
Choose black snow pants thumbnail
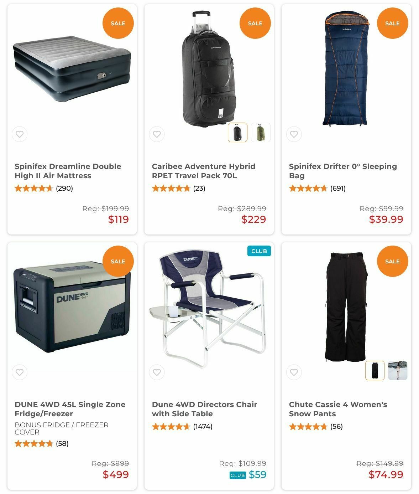point(375,370)
